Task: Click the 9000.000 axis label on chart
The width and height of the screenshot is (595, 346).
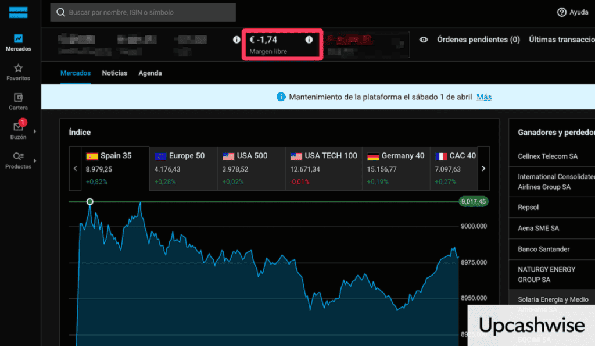Action: (x=474, y=226)
